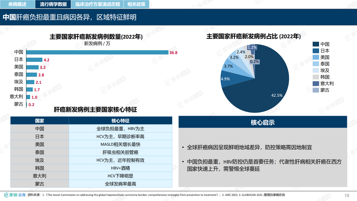Click the 意大利 label on the bar chart axis

tap(16, 97)
